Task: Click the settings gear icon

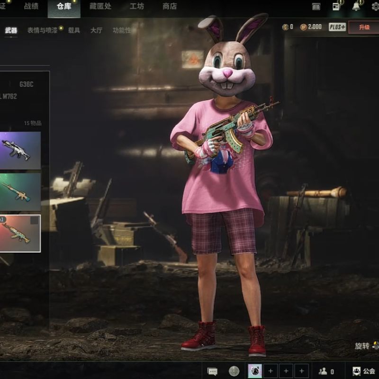Action: click(x=375, y=6)
